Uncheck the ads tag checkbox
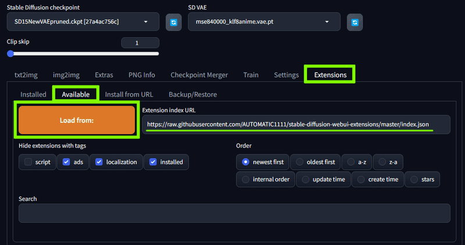Image resolution: width=465 pixels, height=245 pixels. pyautogui.click(x=66, y=162)
